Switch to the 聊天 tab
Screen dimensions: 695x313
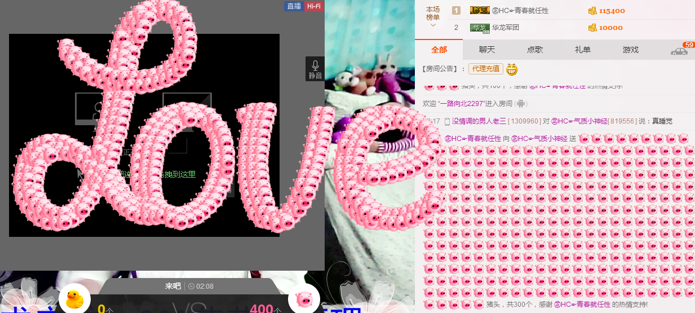click(x=487, y=50)
